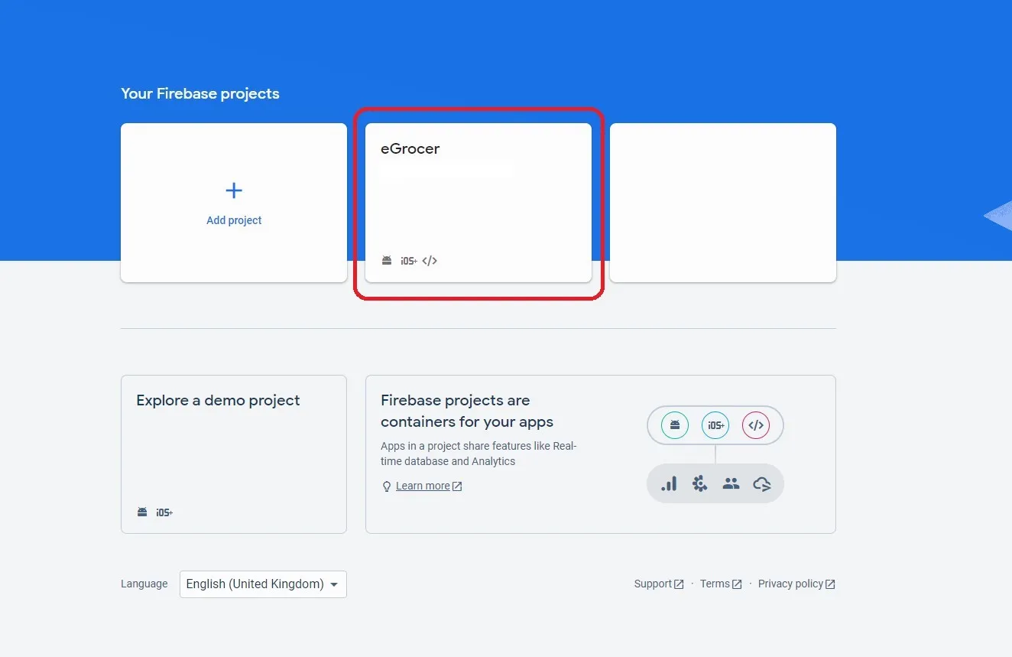The image size is (1012, 657).
Task: Click the language dropdown arrow
Action: [334, 584]
